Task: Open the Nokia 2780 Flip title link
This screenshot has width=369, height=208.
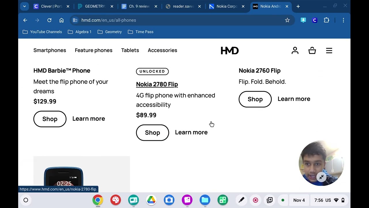Action: click(157, 84)
